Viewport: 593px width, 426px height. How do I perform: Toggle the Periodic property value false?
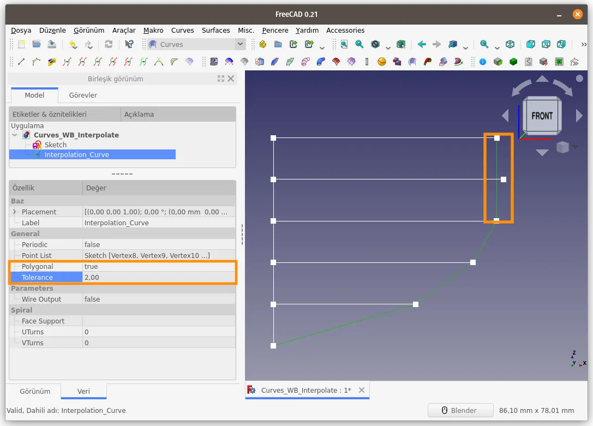[159, 244]
